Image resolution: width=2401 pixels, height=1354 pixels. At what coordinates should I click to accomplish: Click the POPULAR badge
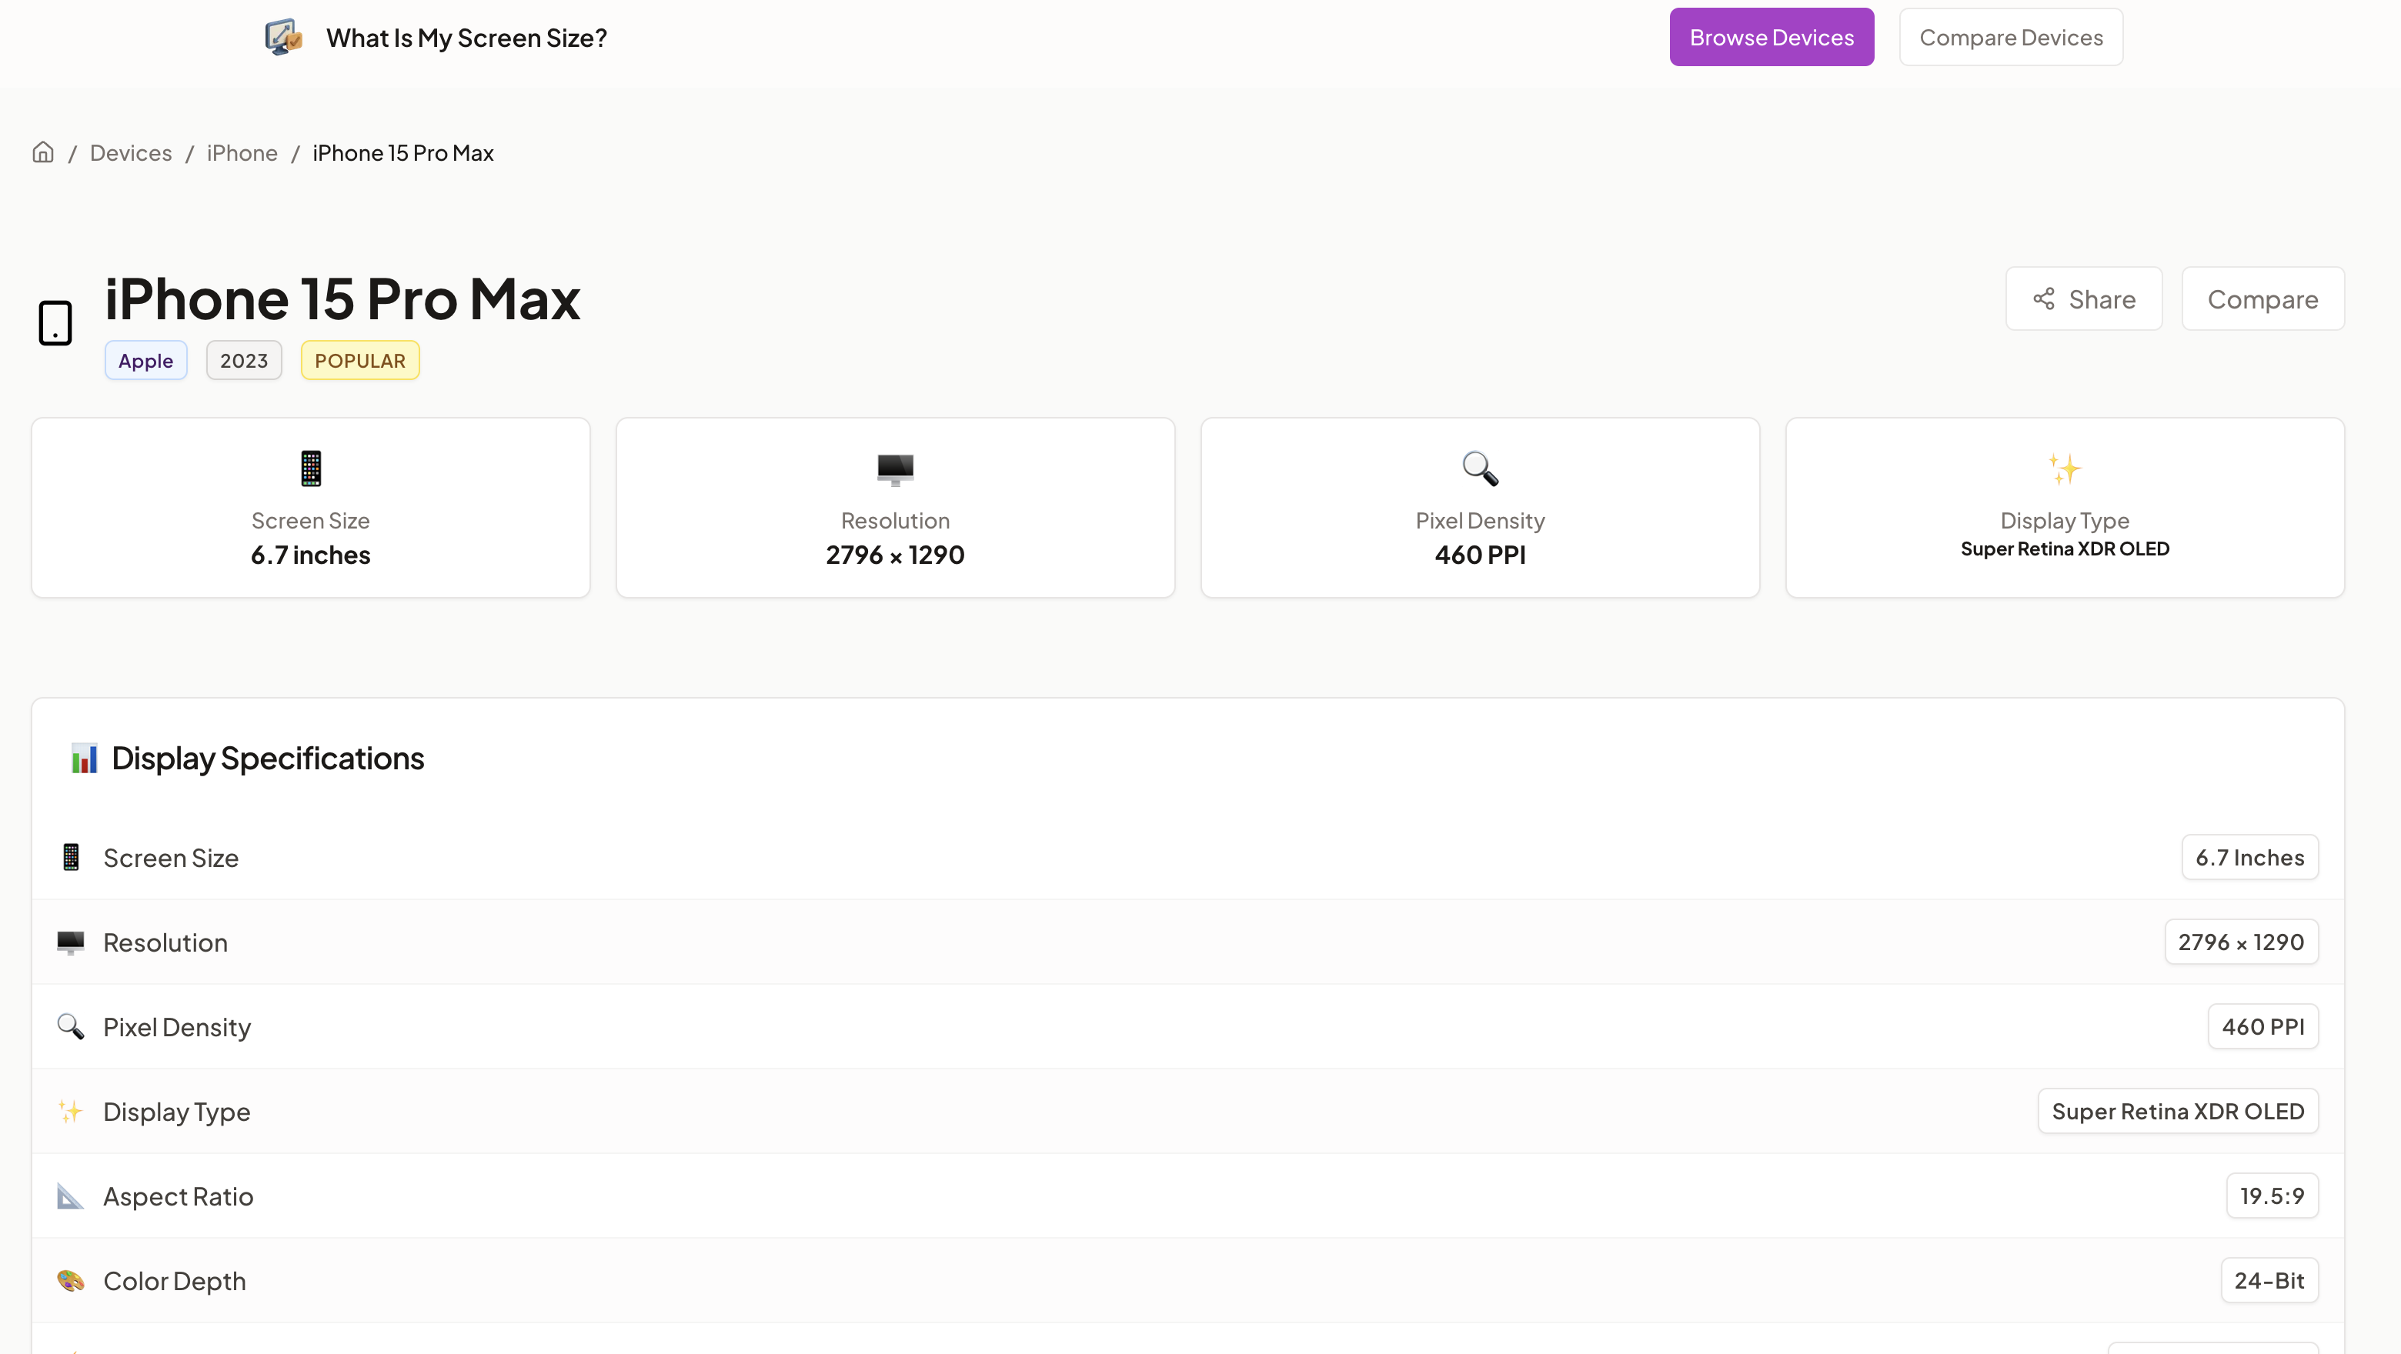(x=360, y=361)
